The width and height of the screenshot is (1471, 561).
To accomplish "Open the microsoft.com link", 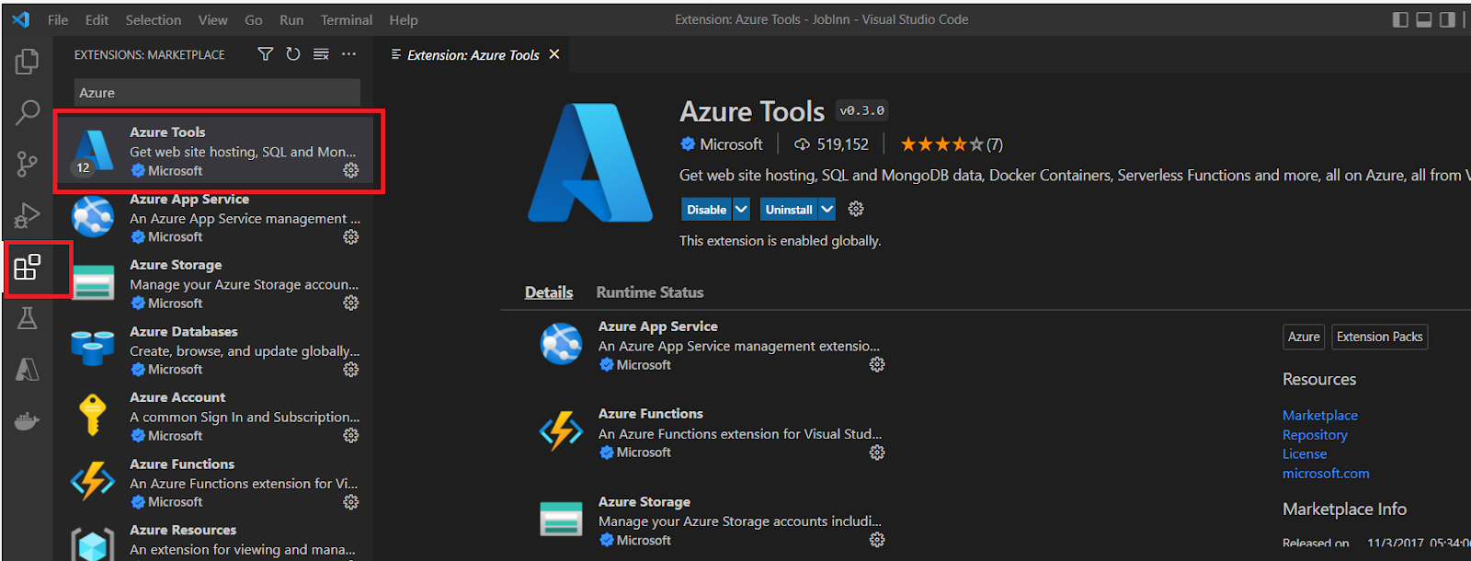I will coord(1326,473).
